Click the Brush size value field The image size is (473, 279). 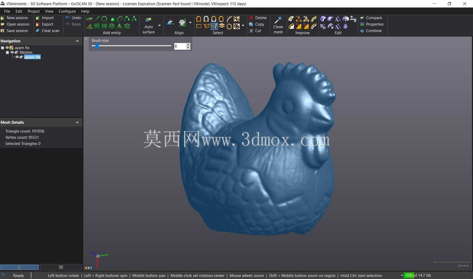[x=180, y=46]
